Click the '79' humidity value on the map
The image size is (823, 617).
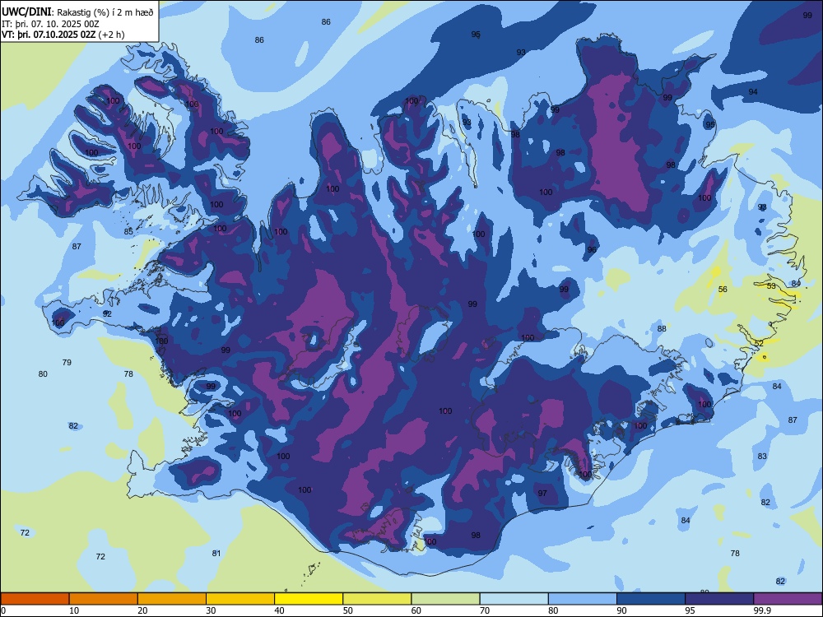point(67,363)
